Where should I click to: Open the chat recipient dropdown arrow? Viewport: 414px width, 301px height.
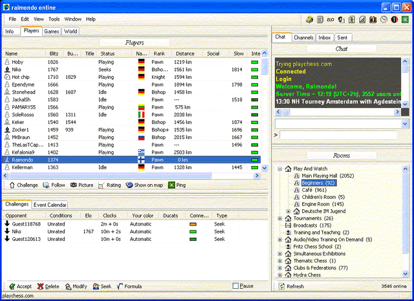point(406,123)
